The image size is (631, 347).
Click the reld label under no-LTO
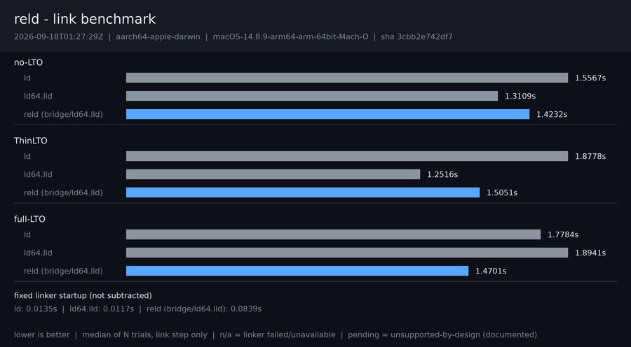click(63, 115)
